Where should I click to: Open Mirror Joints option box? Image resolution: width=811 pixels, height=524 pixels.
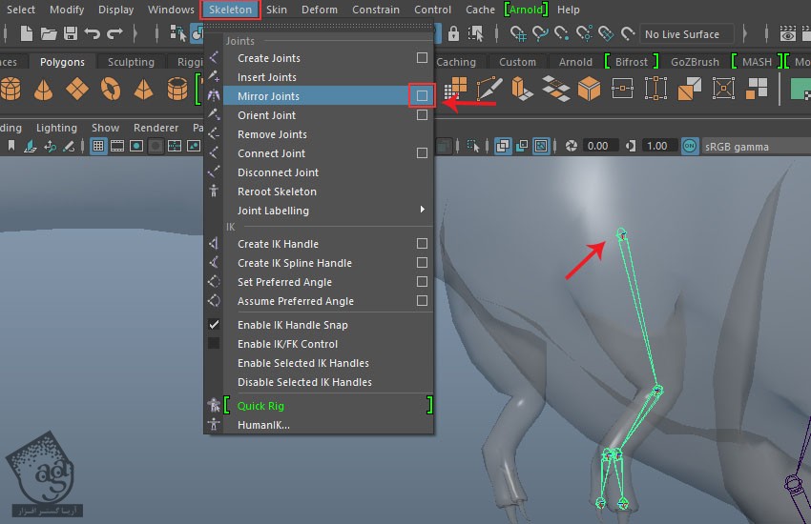[422, 96]
